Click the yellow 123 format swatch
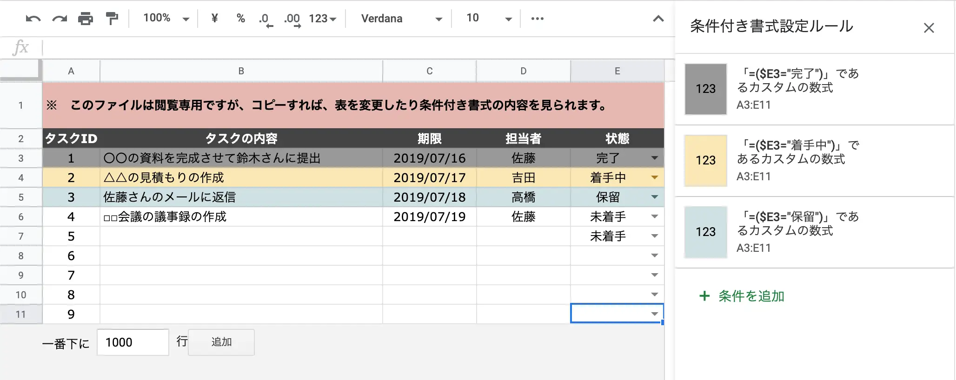This screenshot has width=956, height=380. tap(706, 161)
